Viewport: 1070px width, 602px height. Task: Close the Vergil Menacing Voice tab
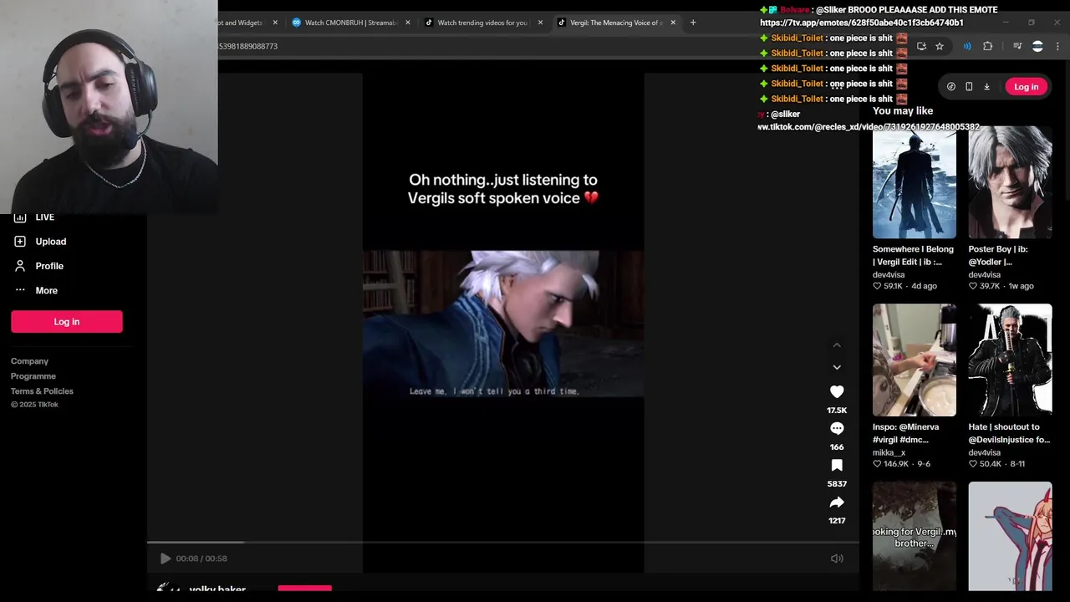pos(673,23)
